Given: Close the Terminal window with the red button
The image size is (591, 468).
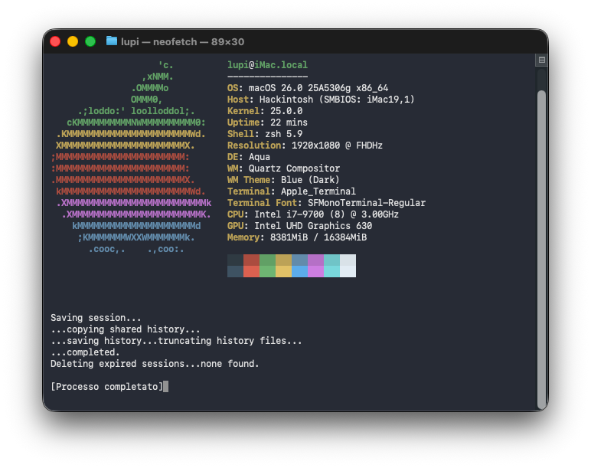Looking at the screenshot, I should (x=55, y=41).
